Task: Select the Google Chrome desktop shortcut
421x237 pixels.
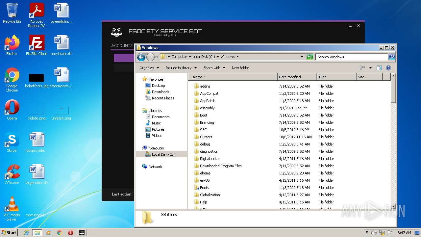Action: 12,80
